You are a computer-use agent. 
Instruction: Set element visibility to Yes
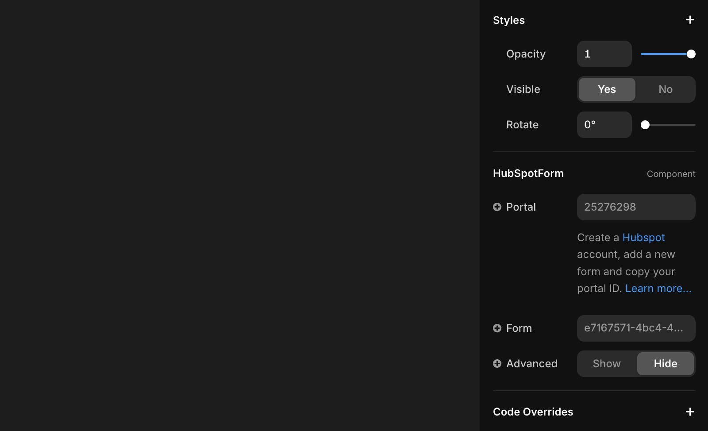[606, 89]
